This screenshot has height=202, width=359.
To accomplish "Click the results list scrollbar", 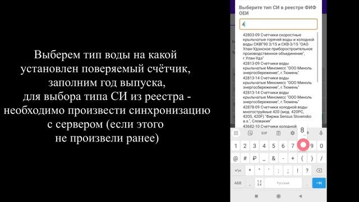I will coord(317,57).
